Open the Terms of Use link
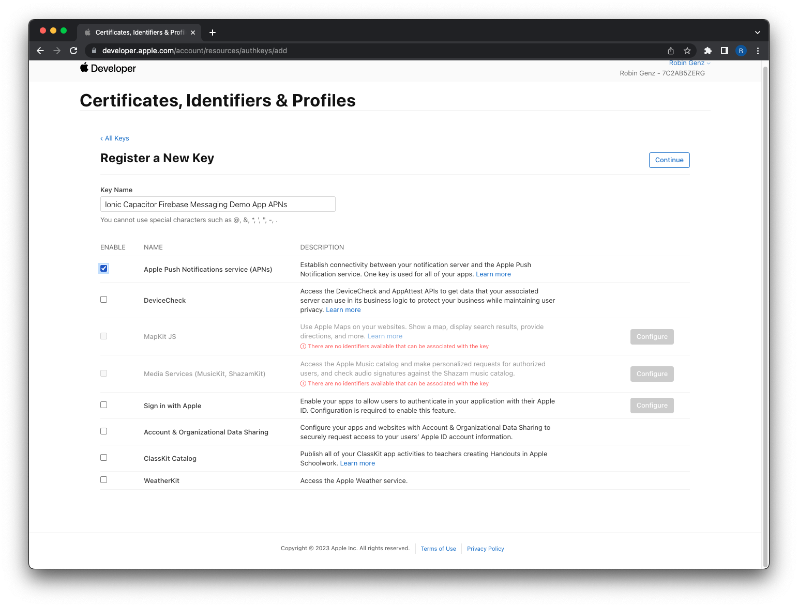This screenshot has width=798, height=607. pyautogui.click(x=438, y=548)
